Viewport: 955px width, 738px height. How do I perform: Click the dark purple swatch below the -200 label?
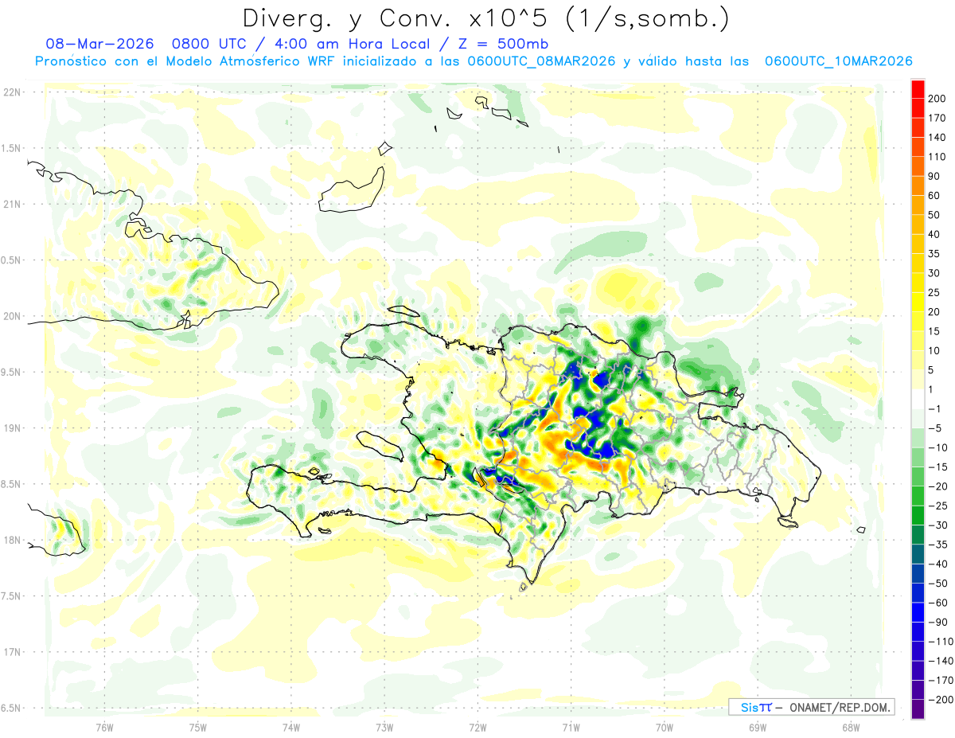(x=918, y=709)
